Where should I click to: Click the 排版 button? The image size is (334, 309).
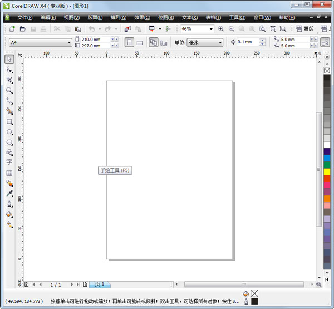pyautogui.click(x=305, y=29)
